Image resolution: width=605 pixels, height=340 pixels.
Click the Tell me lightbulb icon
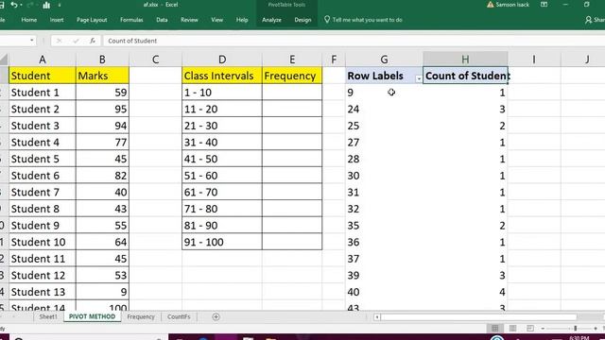[x=327, y=19]
